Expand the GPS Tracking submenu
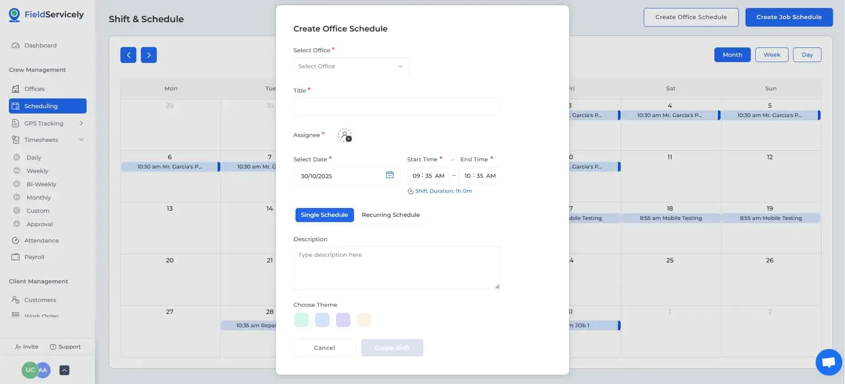Image resolution: width=845 pixels, height=384 pixels. 81,123
